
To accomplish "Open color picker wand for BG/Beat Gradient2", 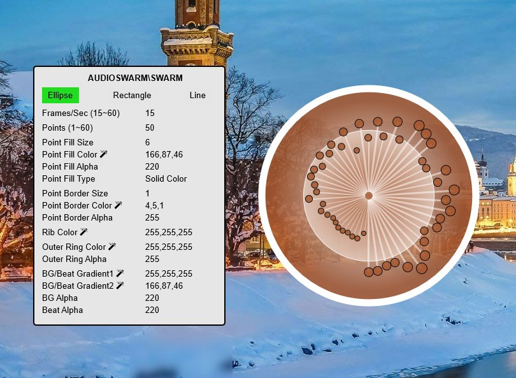I will pyautogui.click(x=120, y=286).
